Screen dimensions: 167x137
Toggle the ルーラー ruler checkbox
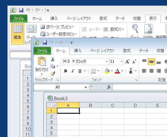click(x=84, y=29)
